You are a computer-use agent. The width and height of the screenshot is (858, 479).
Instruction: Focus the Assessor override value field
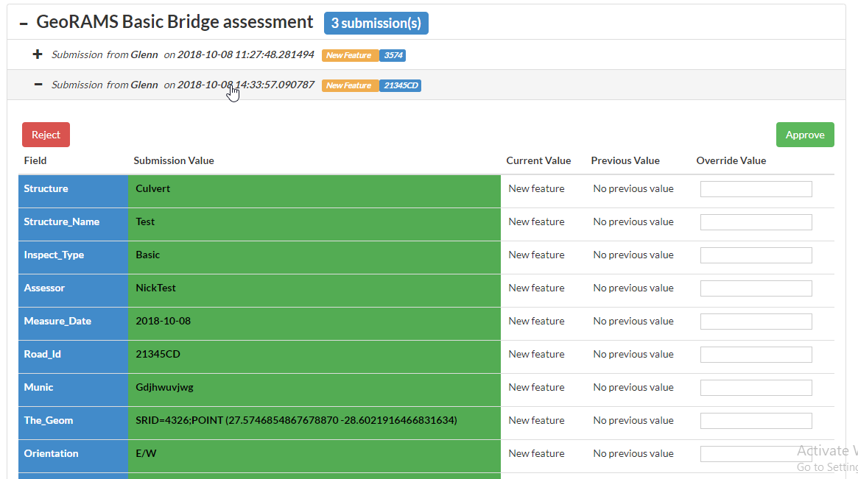756,288
